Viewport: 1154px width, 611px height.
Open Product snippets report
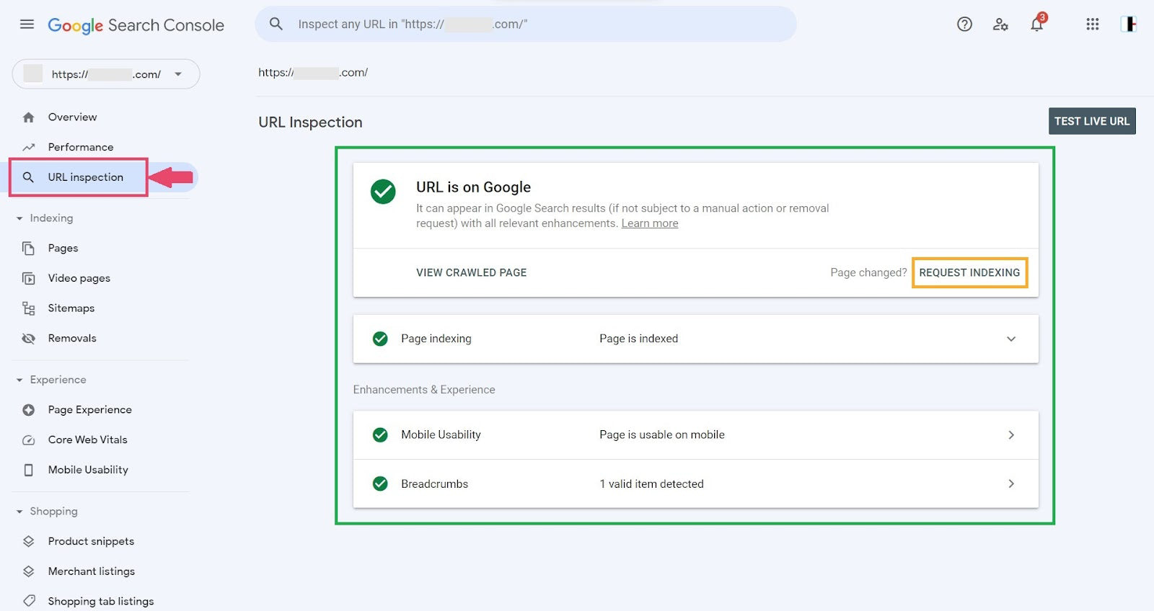[91, 541]
